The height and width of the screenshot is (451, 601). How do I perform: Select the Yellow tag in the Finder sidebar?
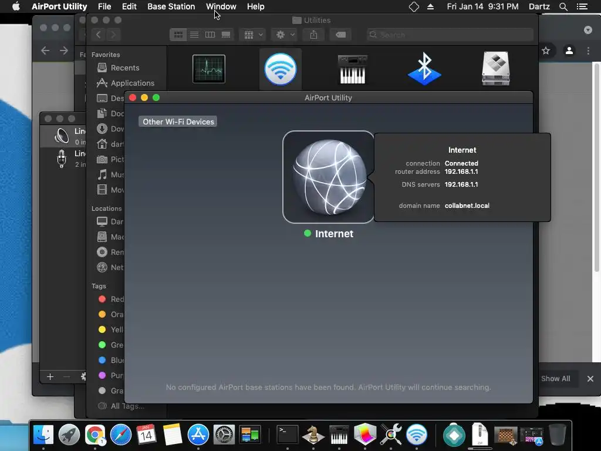(x=111, y=330)
